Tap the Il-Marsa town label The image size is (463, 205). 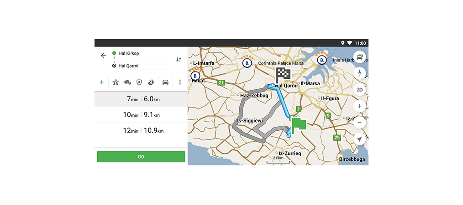310,84
